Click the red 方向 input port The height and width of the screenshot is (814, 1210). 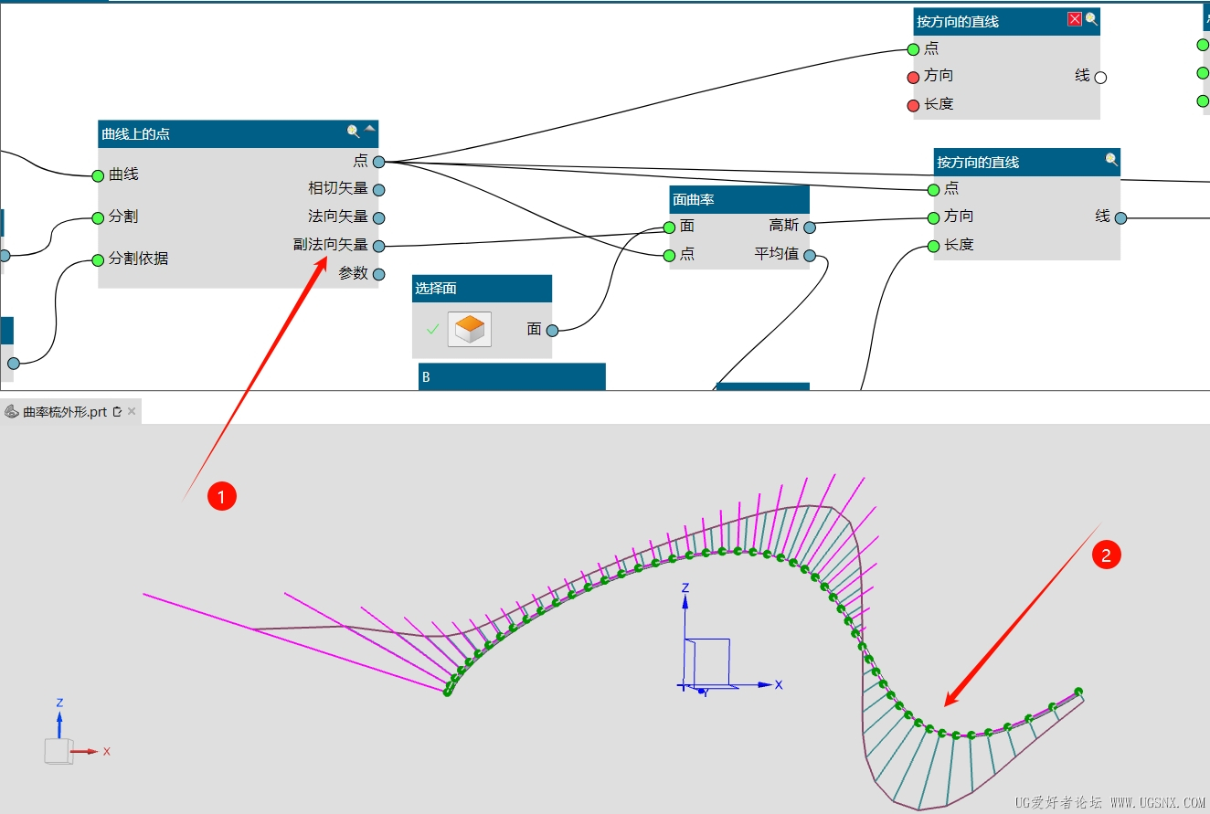point(913,77)
